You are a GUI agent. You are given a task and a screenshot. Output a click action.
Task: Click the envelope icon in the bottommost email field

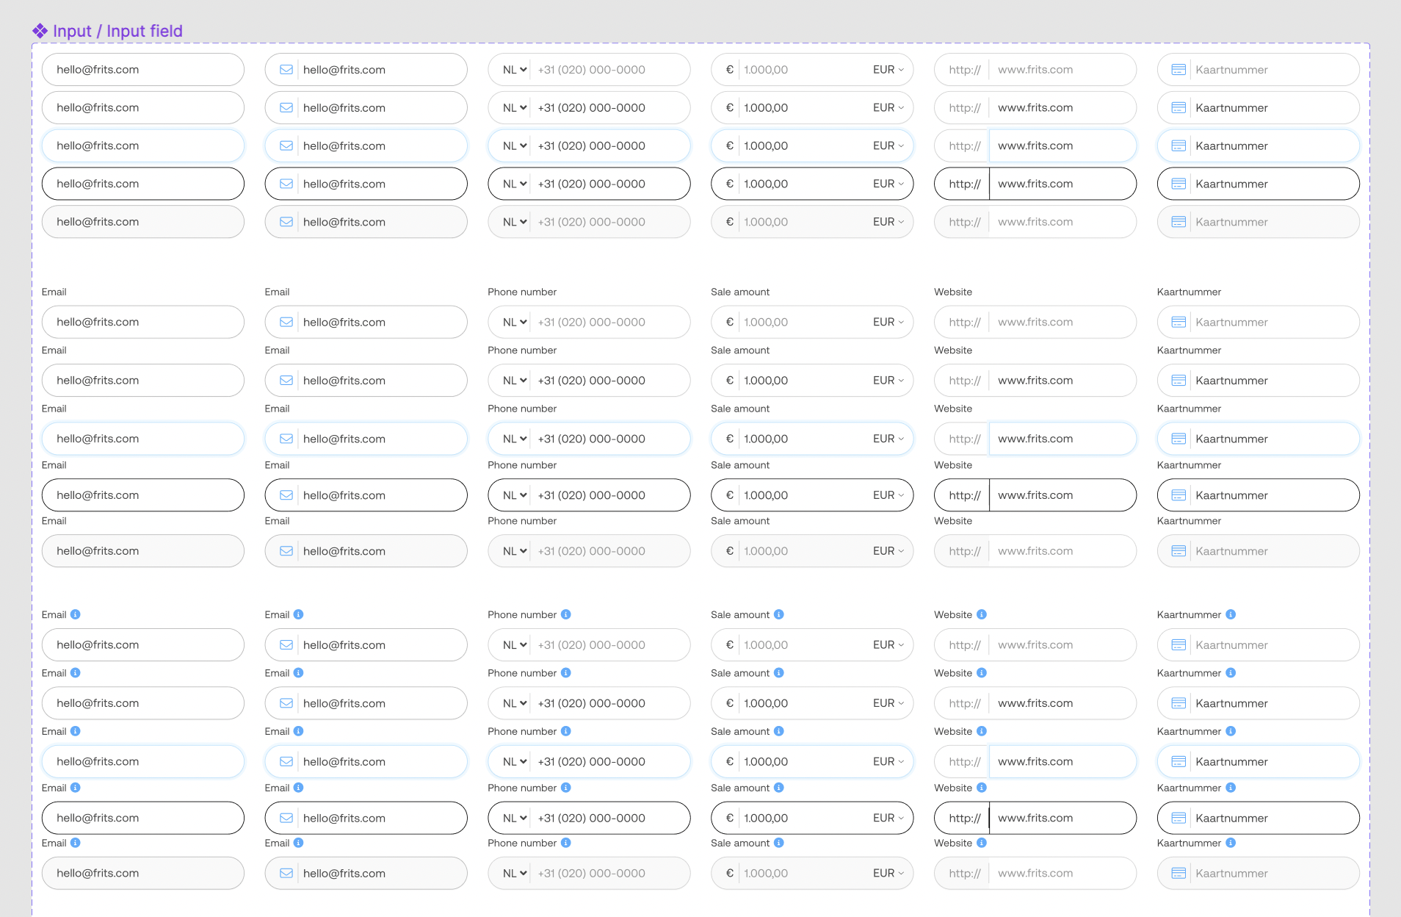click(286, 874)
